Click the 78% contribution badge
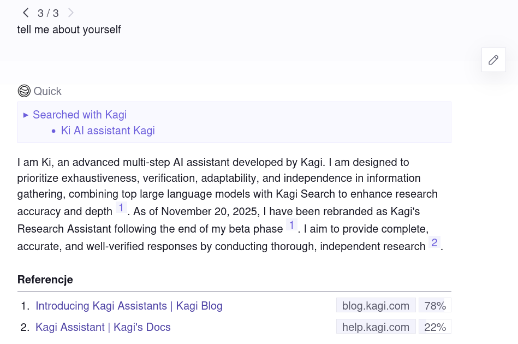Image resolution: width=518 pixels, height=344 pixels. [435, 306]
